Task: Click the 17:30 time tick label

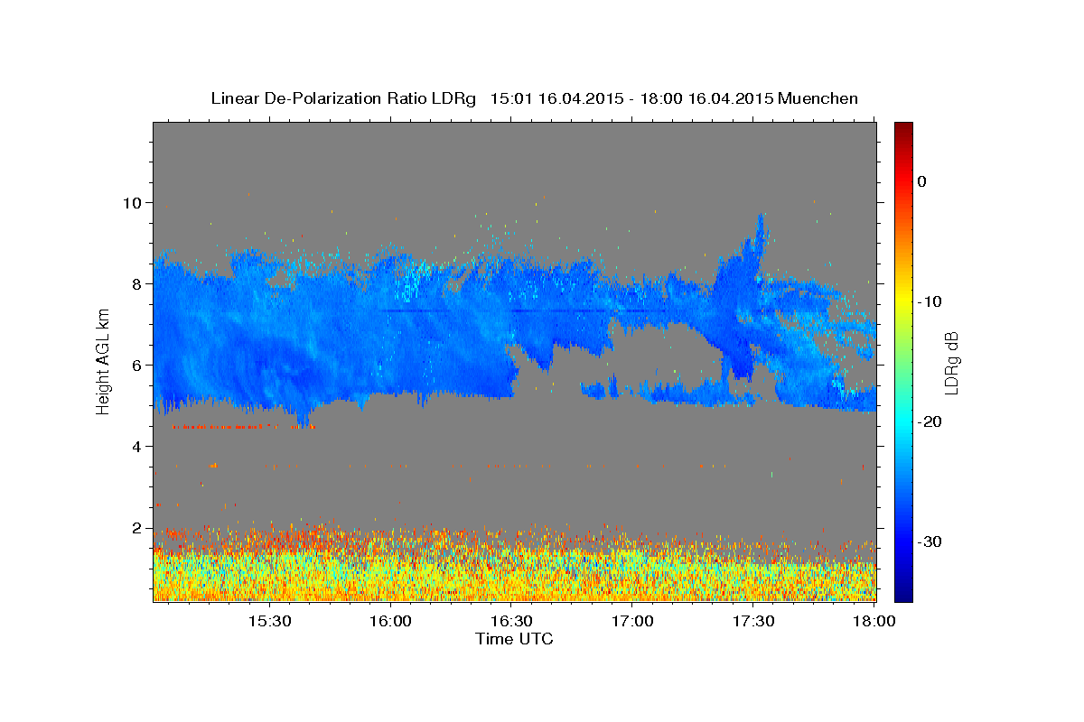Action: pos(753,621)
